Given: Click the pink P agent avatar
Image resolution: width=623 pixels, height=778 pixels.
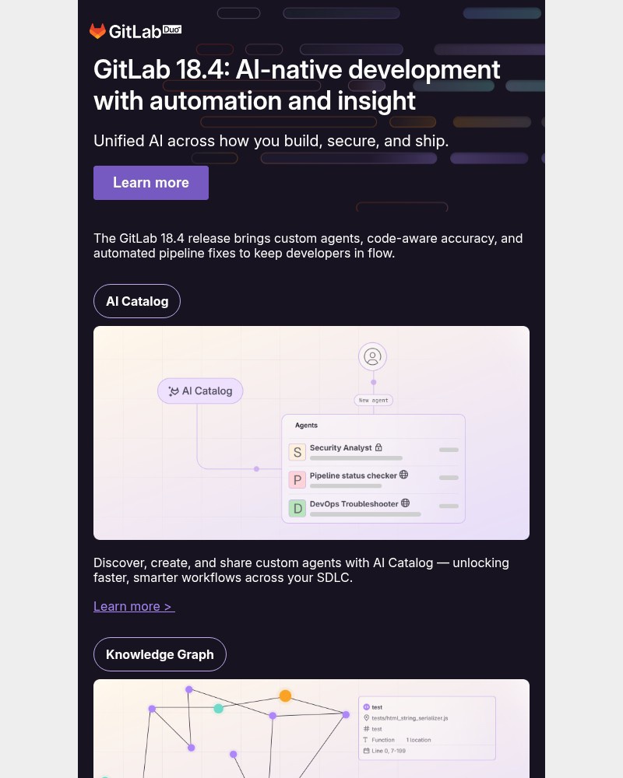Looking at the screenshot, I should [x=297, y=480].
